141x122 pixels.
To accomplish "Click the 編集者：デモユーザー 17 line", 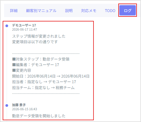I will 35,65.
